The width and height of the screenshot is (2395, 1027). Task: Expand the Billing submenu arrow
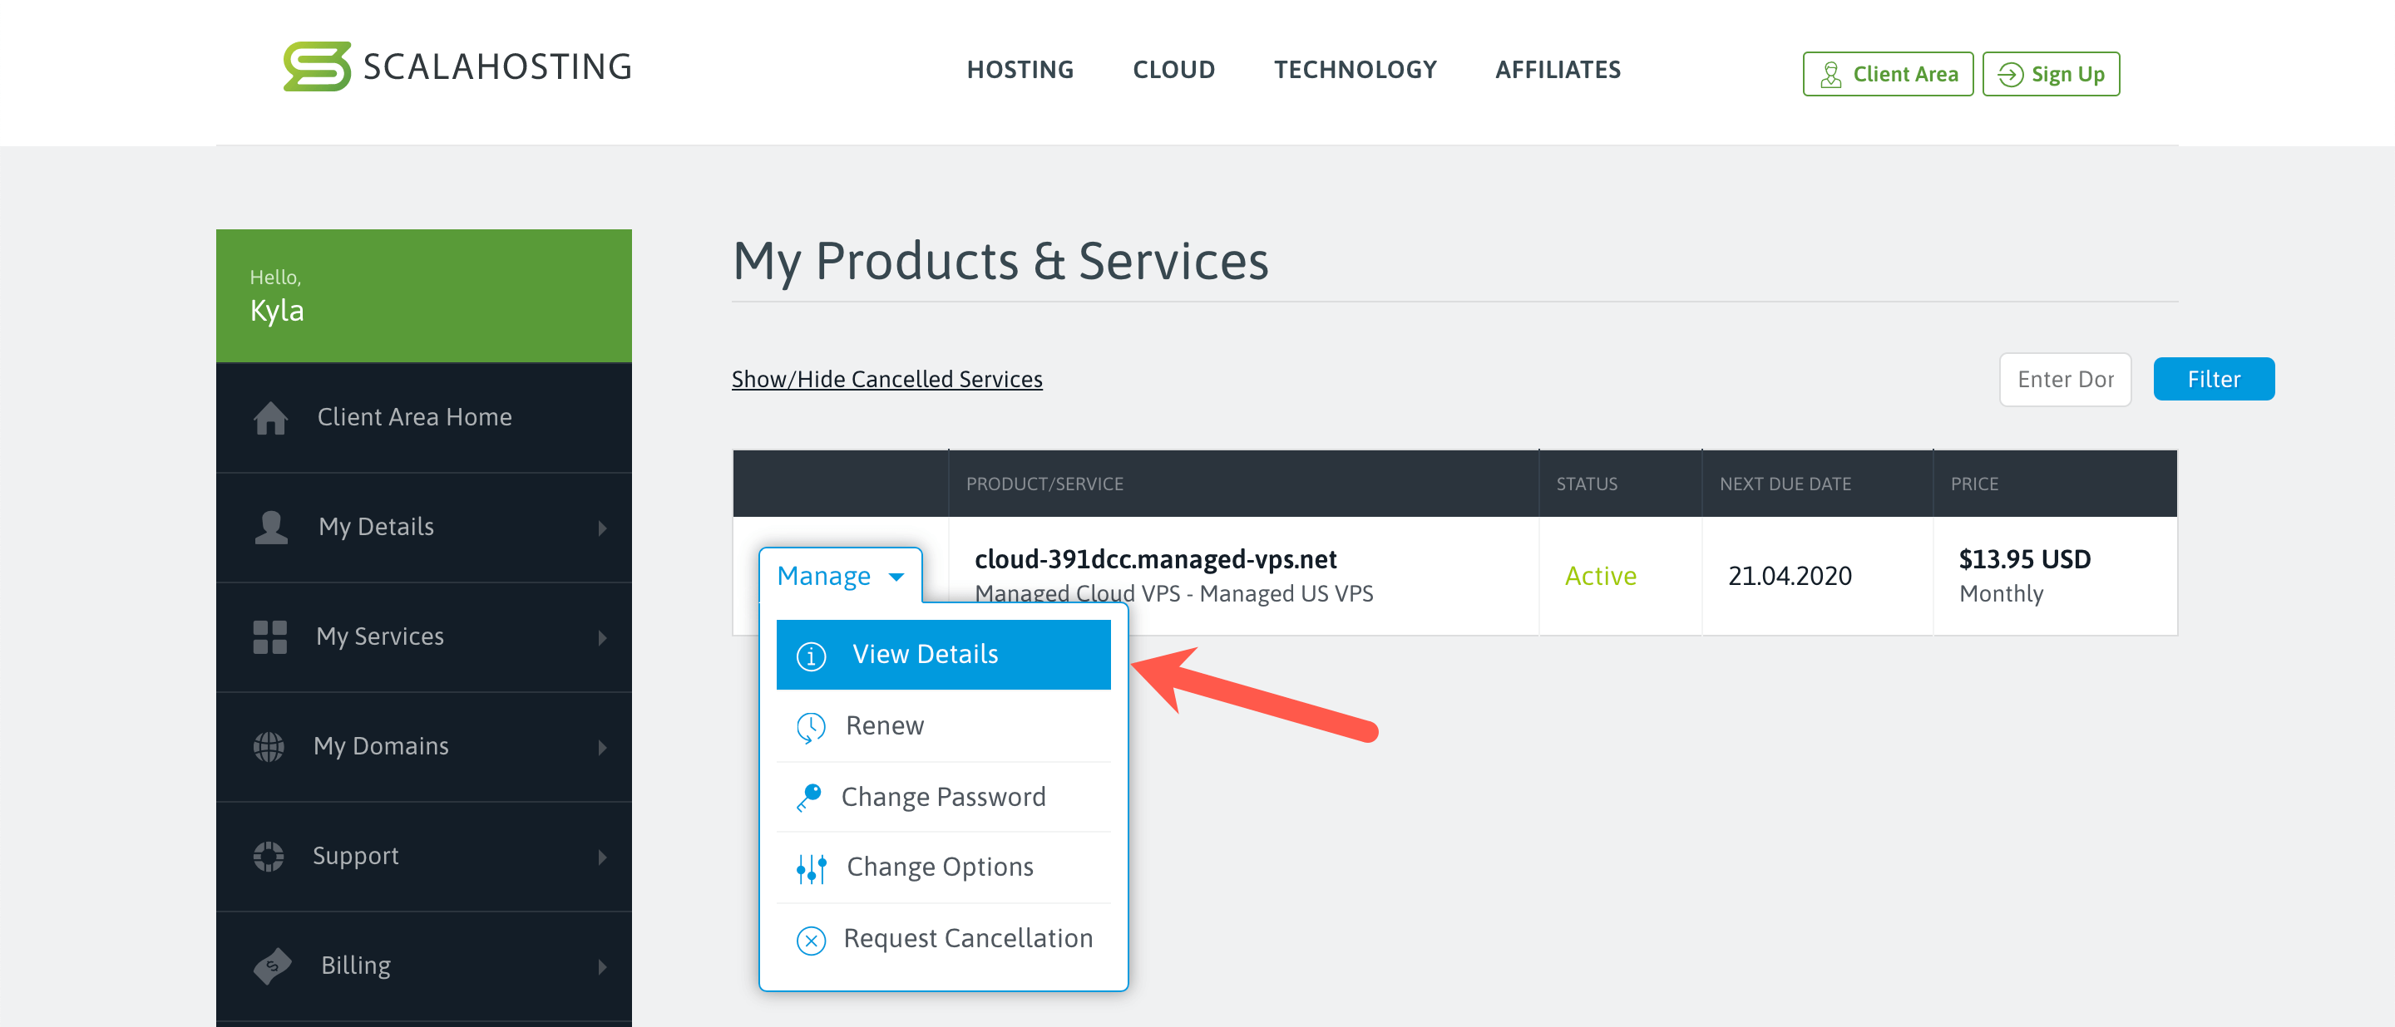click(602, 966)
